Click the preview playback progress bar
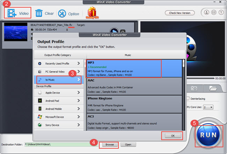This screenshot has width=227, height=154. 200,78
